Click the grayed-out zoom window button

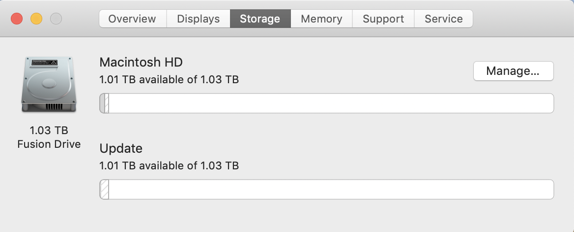pos(56,19)
